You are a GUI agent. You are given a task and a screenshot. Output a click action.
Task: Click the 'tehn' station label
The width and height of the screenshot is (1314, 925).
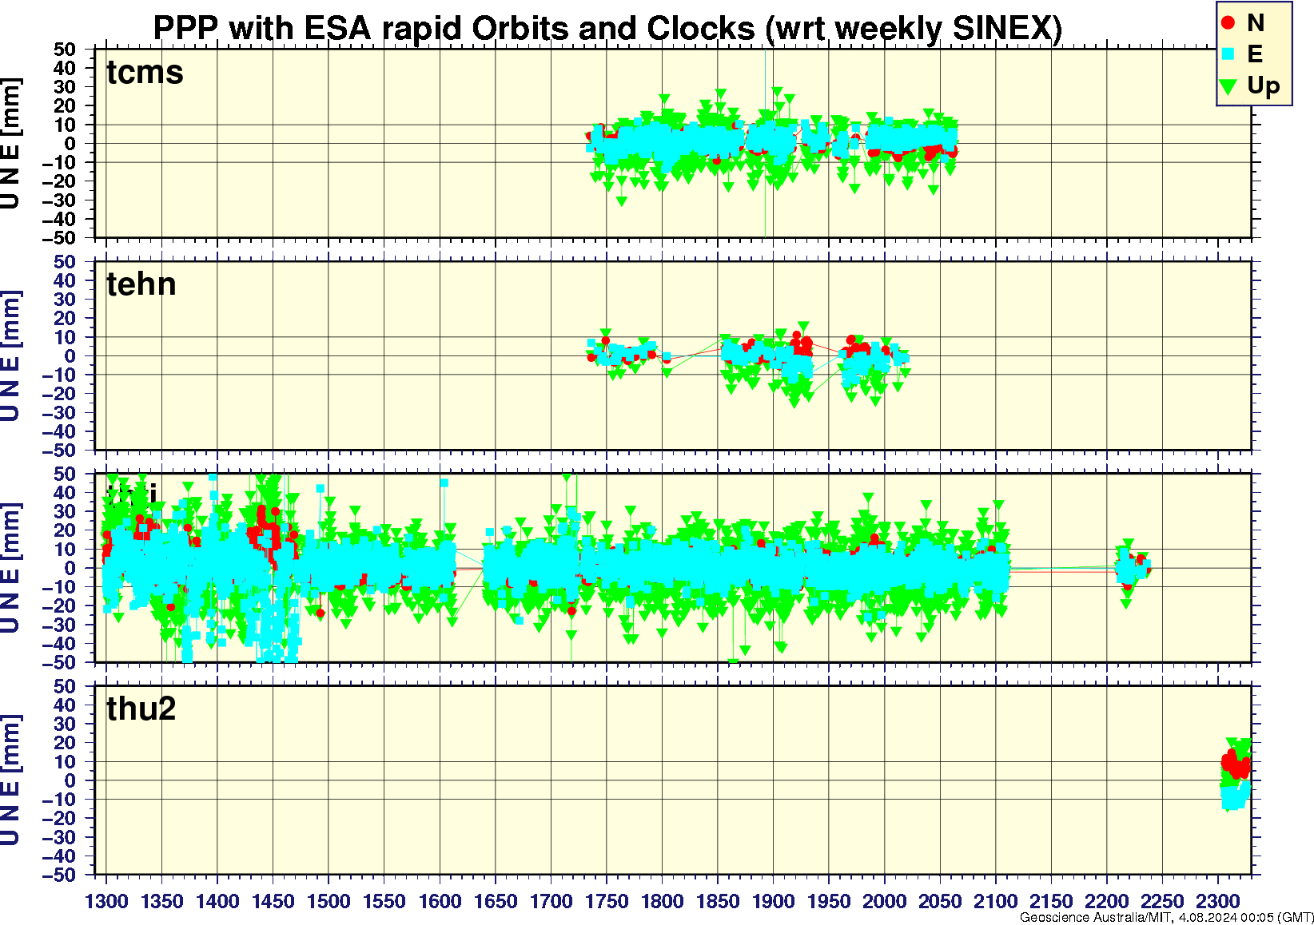(141, 284)
